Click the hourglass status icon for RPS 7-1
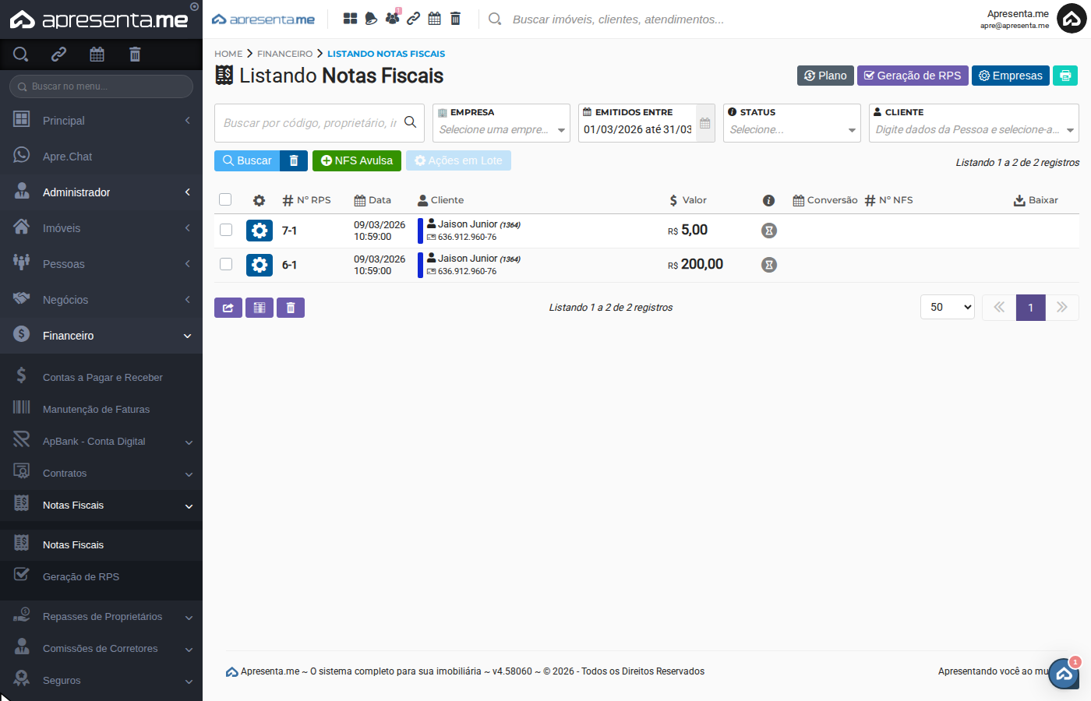The width and height of the screenshot is (1091, 701). [769, 231]
